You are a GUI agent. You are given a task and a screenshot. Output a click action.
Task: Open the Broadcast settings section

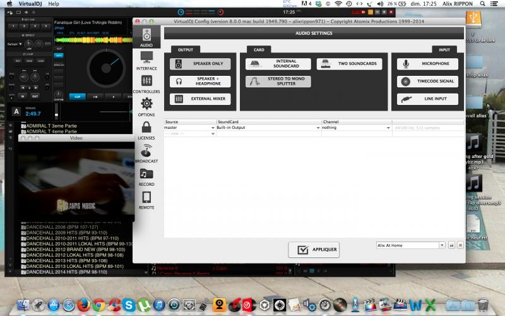[146, 154]
